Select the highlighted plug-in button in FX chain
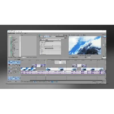The height and width of the screenshot is (114, 114). (46, 36)
